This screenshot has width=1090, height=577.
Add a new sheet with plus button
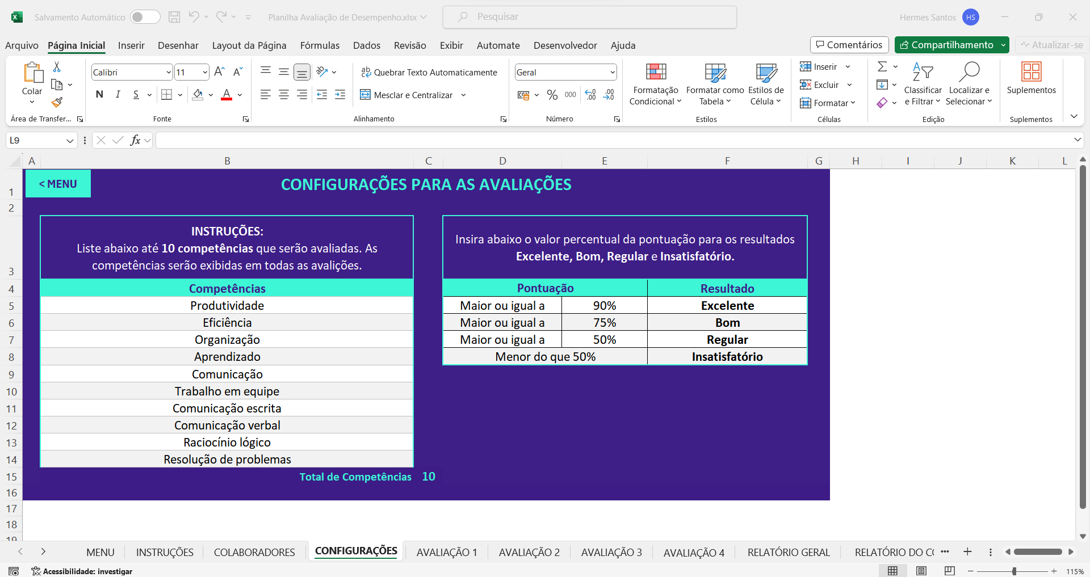967,551
